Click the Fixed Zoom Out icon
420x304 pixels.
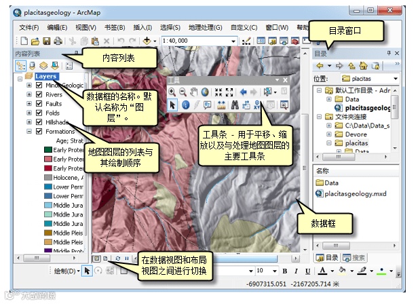[x=229, y=92]
